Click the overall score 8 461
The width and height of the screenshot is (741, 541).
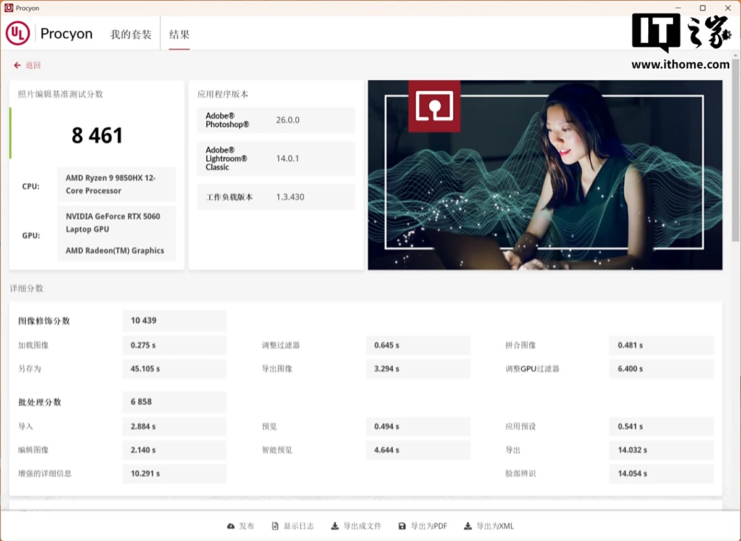(97, 136)
